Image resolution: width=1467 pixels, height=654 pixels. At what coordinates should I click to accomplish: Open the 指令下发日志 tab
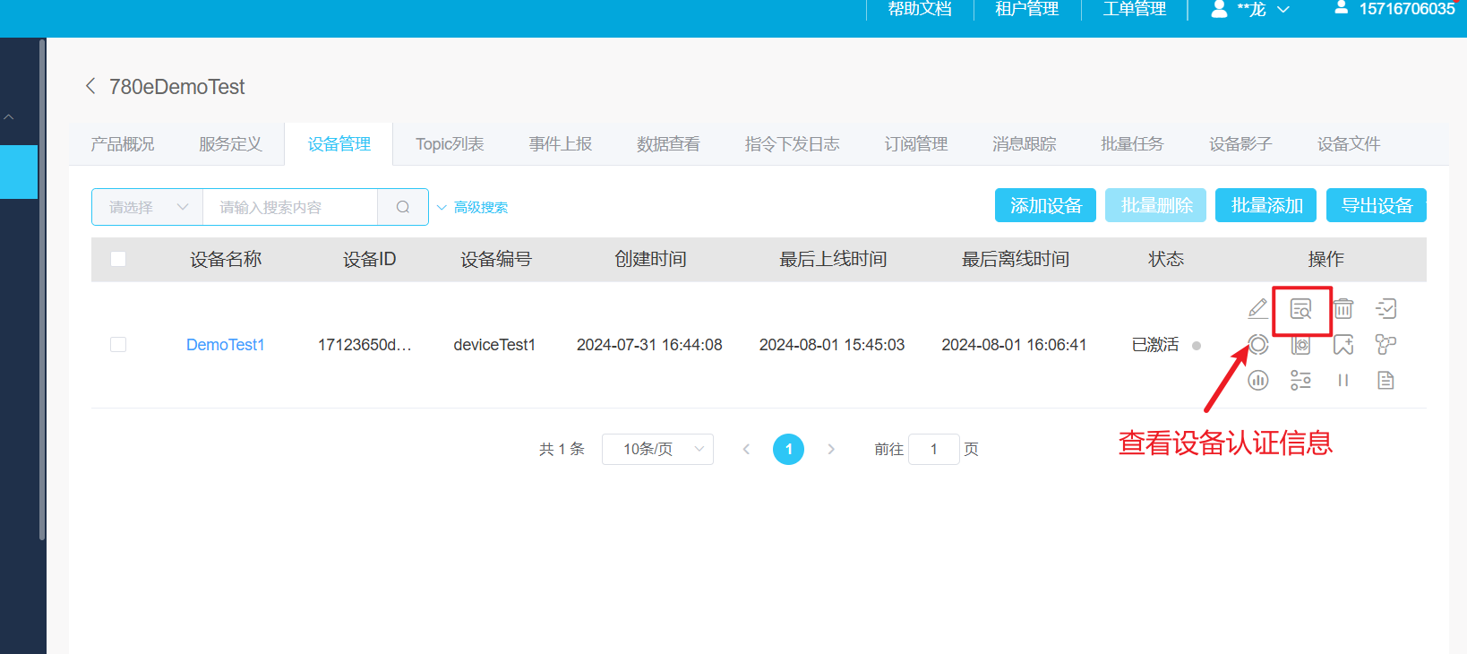coord(792,144)
